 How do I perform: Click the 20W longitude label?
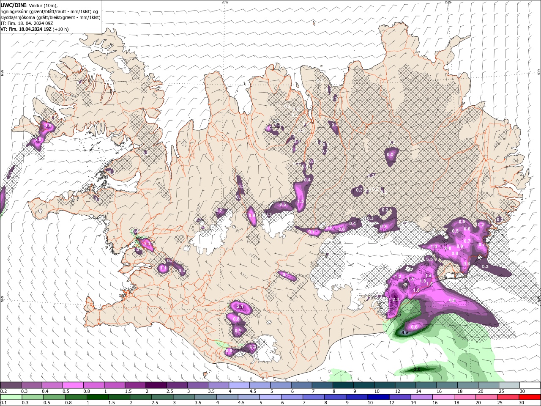click(225, 2)
